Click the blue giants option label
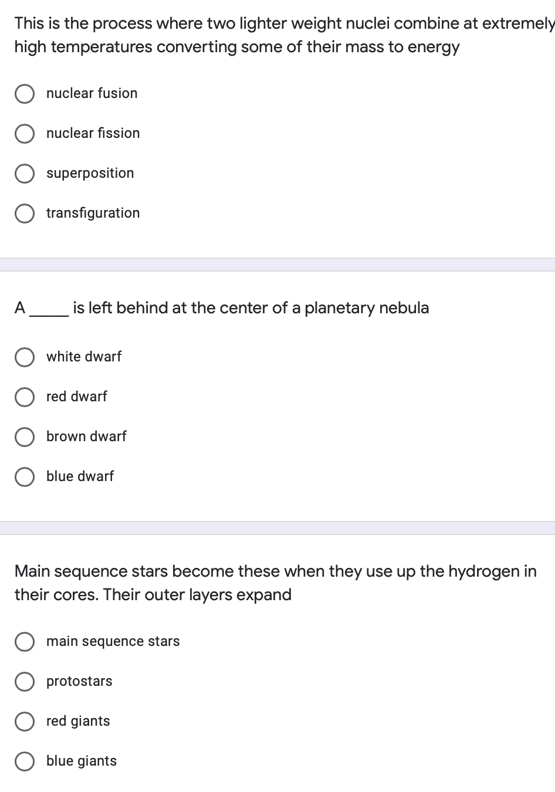 click(x=82, y=761)
